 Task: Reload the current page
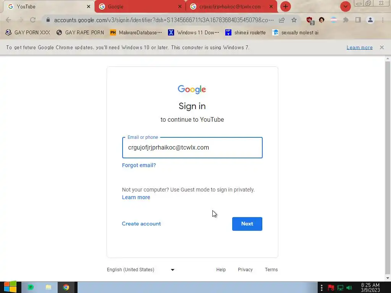point(33,20)
